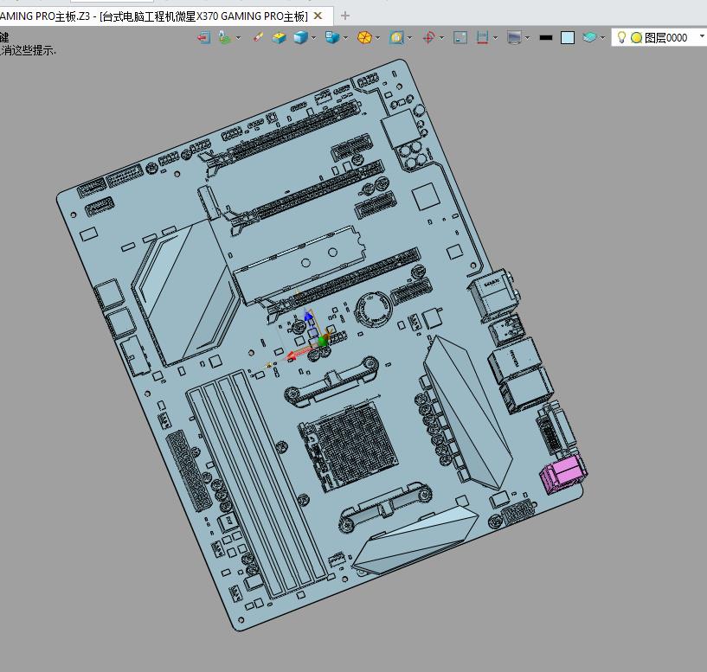Image resolution: width=707 pixels, height=672 pixels.
Task: Click the green filter selection icon
Action: [x=224, y=37]
